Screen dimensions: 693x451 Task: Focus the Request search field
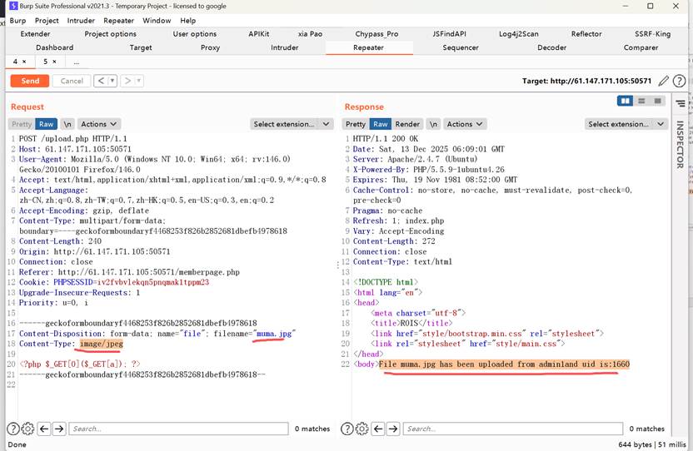pos(178,429)
